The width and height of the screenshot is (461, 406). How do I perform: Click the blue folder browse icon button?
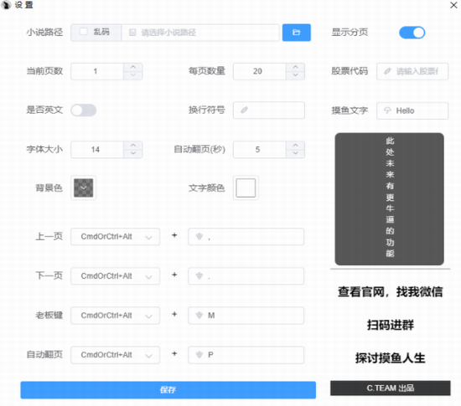[x=297, y=33]
